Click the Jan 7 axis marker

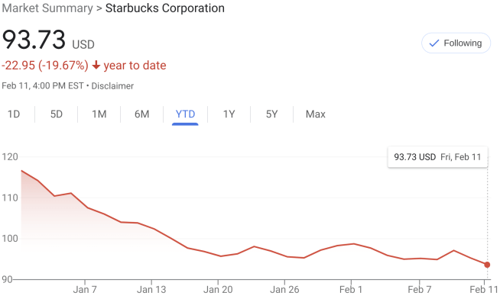85,289
